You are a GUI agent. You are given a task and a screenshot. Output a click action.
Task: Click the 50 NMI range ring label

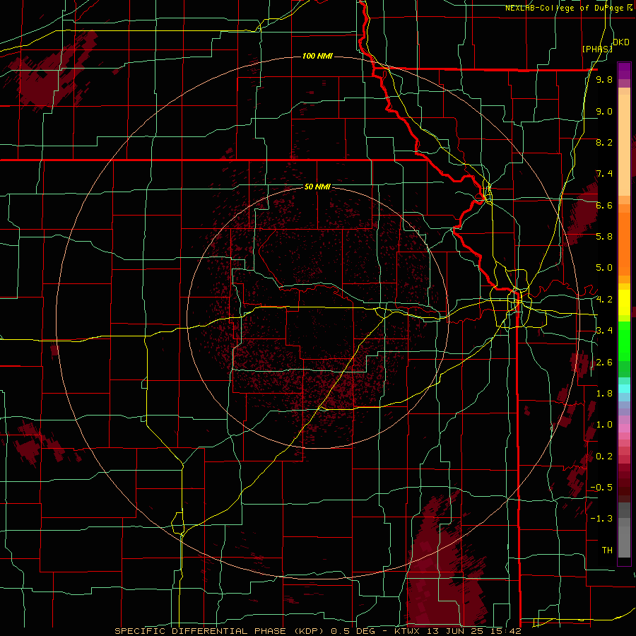[317, 187]
